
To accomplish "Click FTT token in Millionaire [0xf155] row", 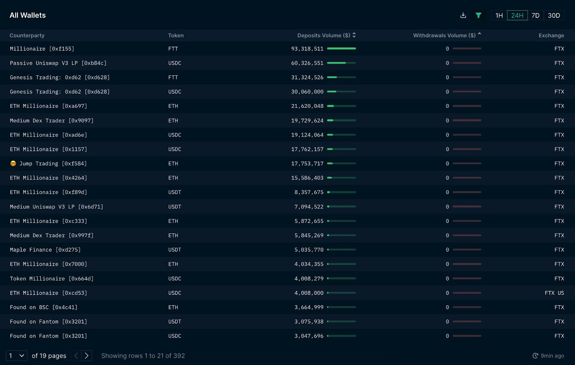I will coord(173,49).
